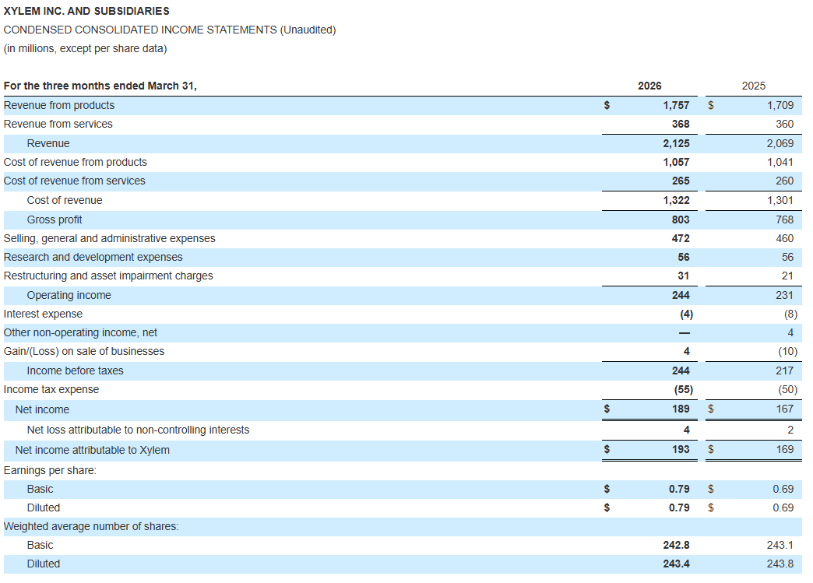This screenshot has width=813, height=583.
Task: Click 'Weighted average number of shares:' heading
Action: [x=91, y=526]
